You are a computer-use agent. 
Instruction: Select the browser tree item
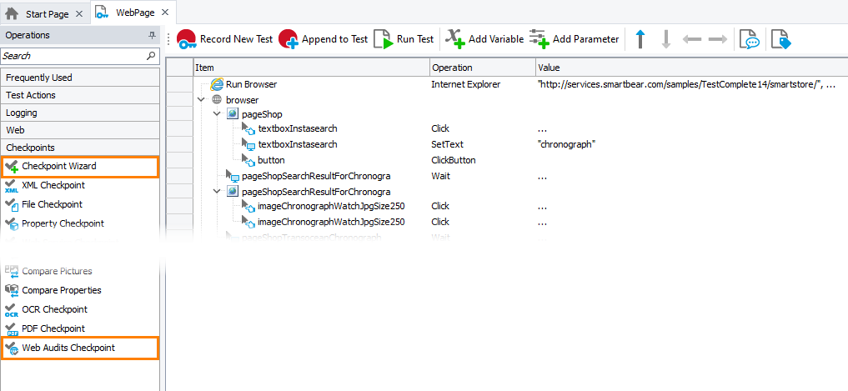242,100
